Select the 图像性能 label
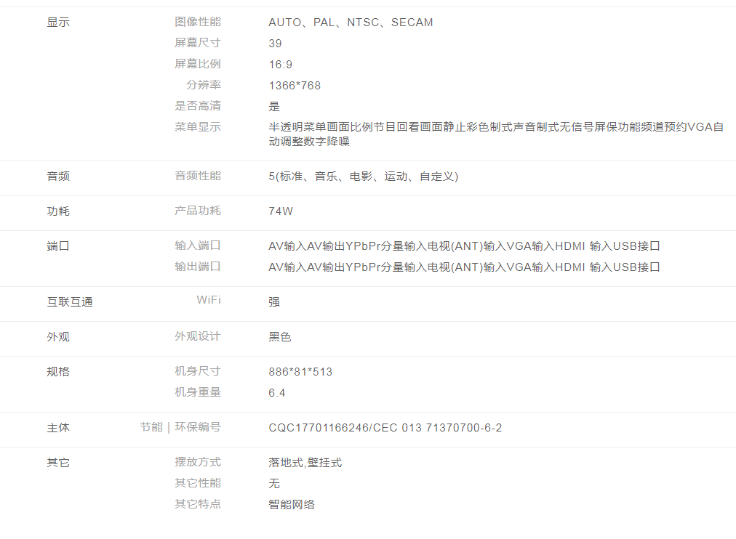Screen dimensions: 736x539 [x=197, y=22]
